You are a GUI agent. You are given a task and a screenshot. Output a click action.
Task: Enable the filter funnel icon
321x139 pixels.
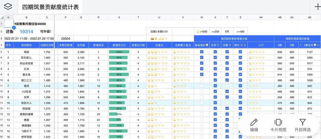point(303,122)
